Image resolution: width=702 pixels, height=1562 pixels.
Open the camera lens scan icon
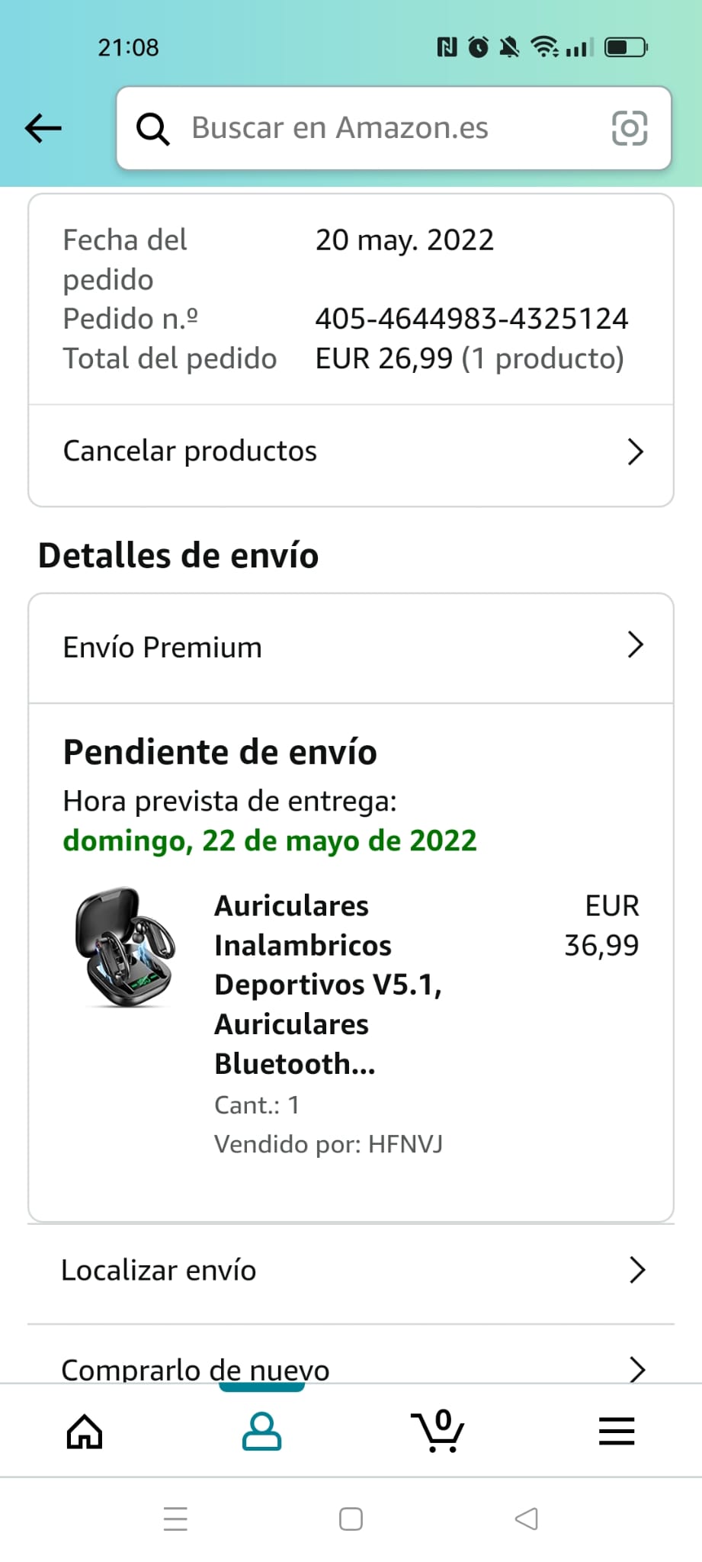click(x=630, y=128)
